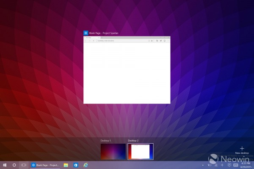Launch the Store app from taskbar

coord(77,164)
